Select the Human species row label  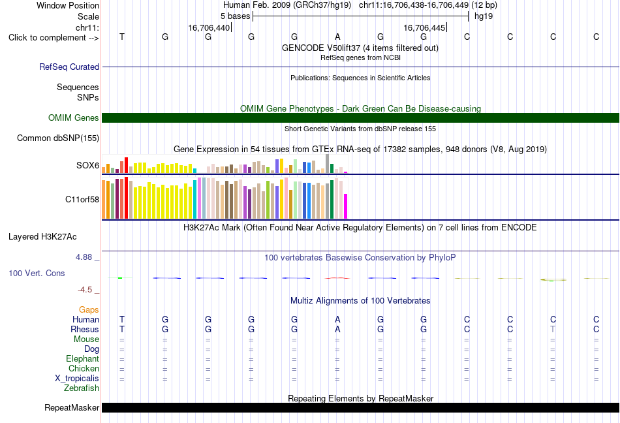pos(85,319)
